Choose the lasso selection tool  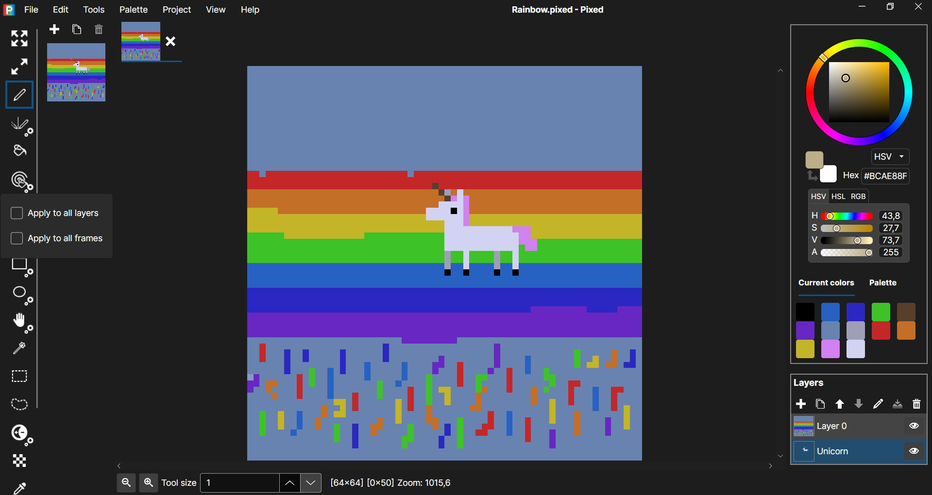(x=19, y=404)
